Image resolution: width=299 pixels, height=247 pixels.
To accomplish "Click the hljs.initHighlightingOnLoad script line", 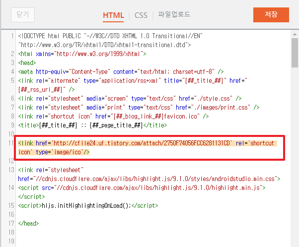I will tap(88, 206).
